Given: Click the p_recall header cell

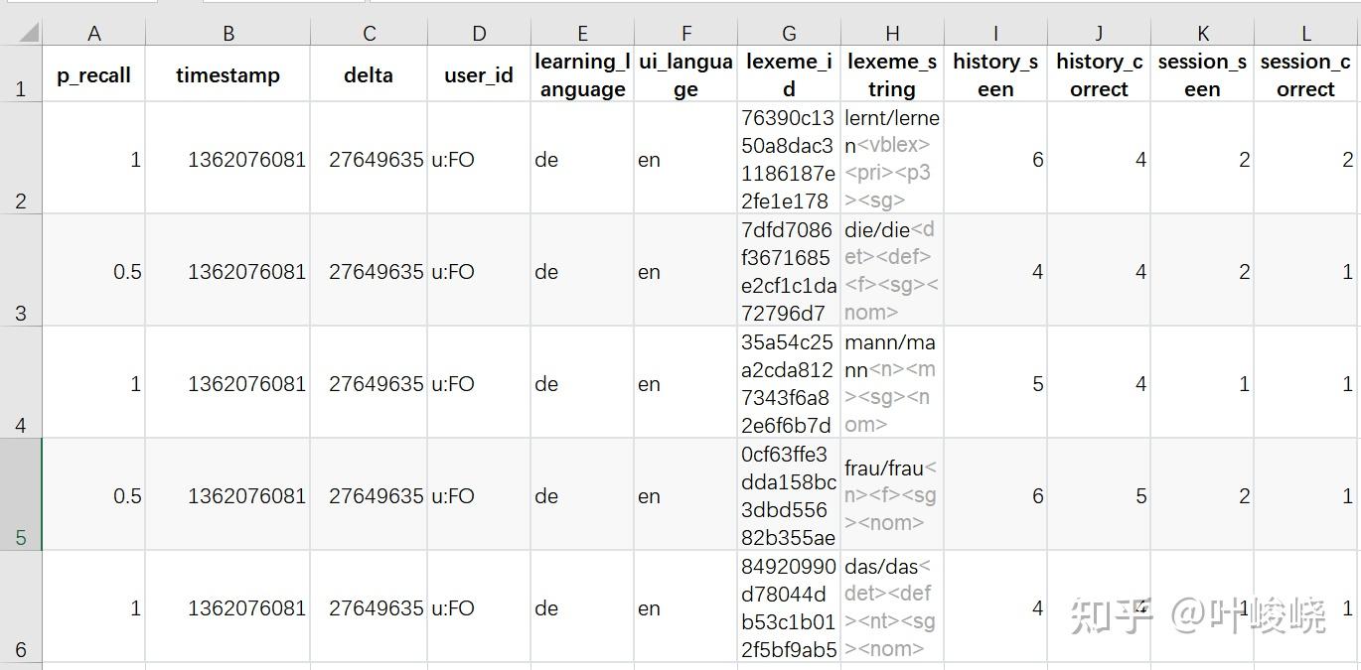Looking at the screenshot, I should click(93, 75).
